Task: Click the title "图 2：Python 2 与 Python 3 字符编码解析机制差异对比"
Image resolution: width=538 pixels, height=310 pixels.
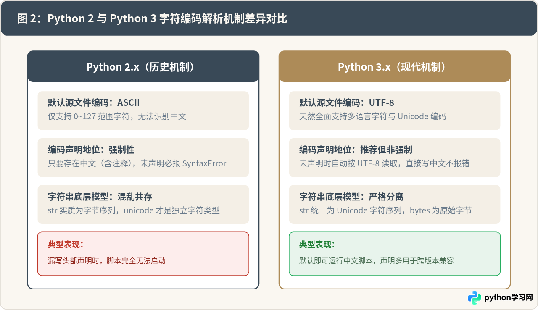Action: [152, 18]
